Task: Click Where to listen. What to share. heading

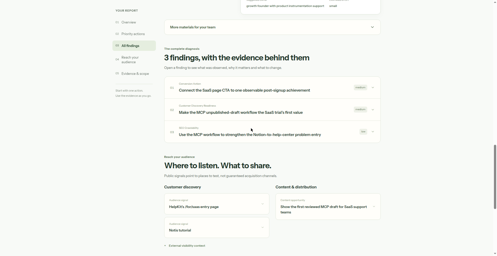Action: point(218,165)
